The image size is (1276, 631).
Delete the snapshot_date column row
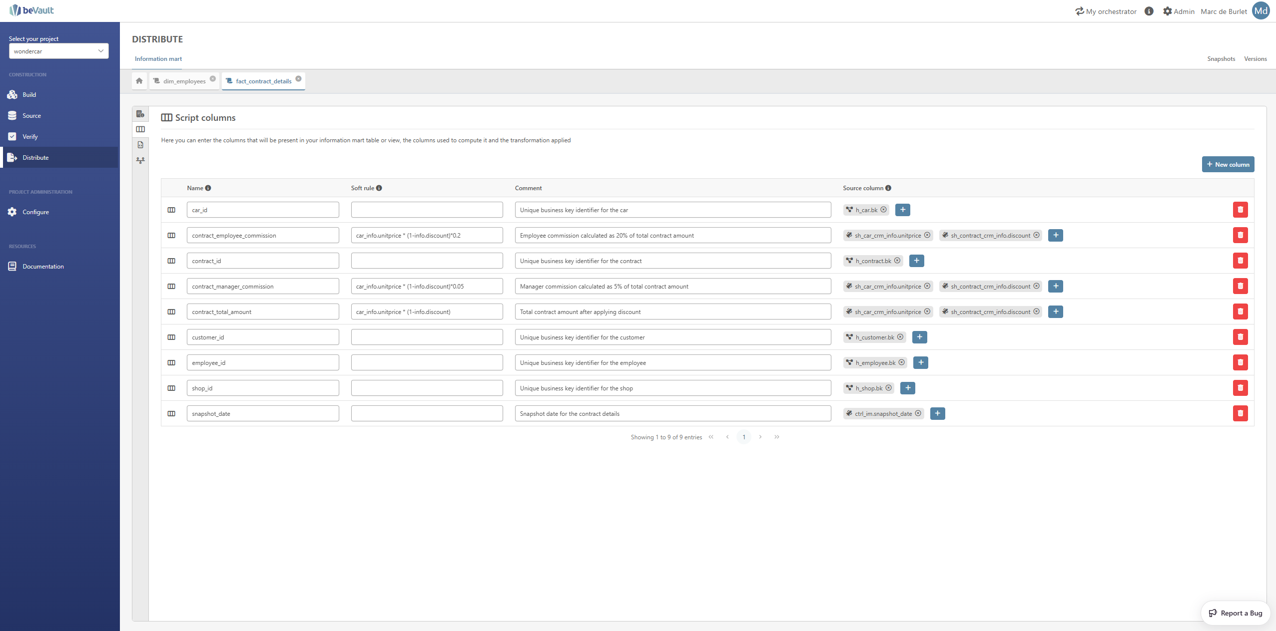1240,413
